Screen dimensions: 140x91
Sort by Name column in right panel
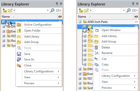(106, 17)
